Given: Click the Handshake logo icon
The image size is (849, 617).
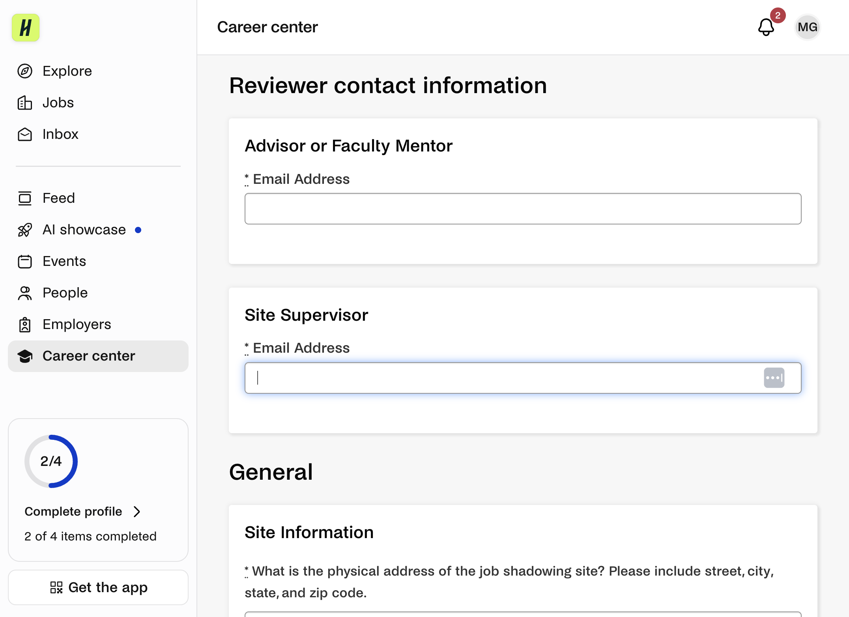Looking at the screenshot, I should pos(26,28).
